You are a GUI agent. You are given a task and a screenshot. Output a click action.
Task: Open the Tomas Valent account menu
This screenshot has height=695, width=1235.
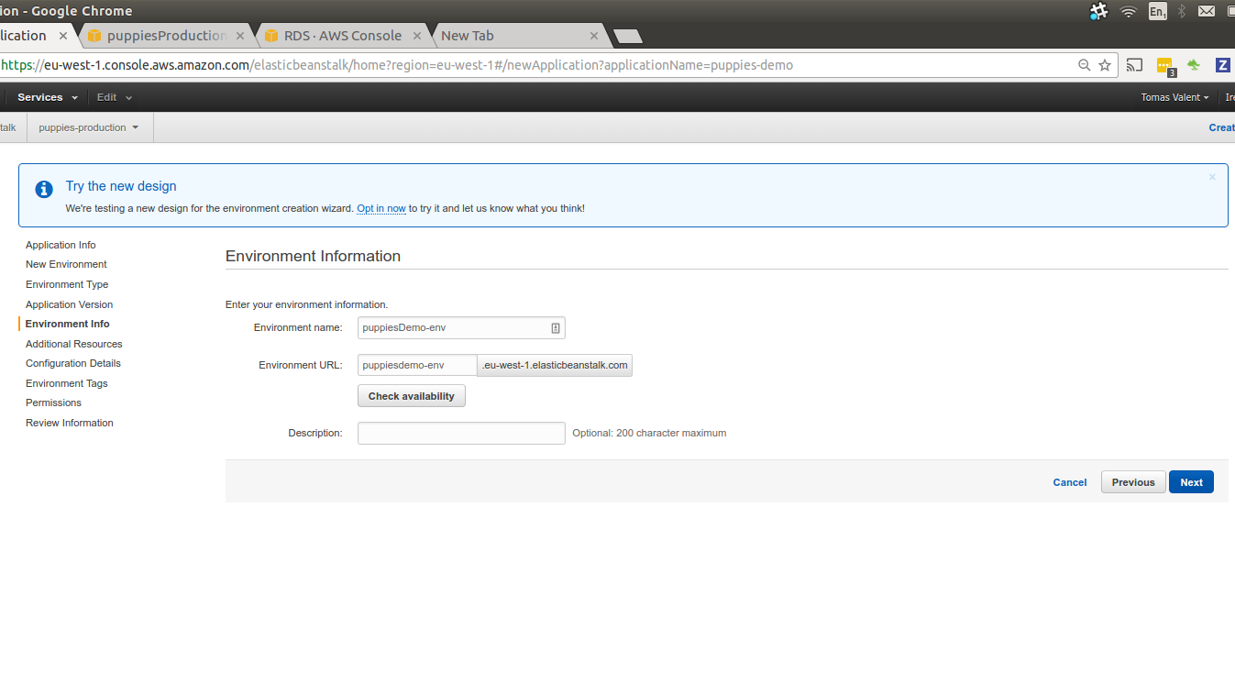1174,97
